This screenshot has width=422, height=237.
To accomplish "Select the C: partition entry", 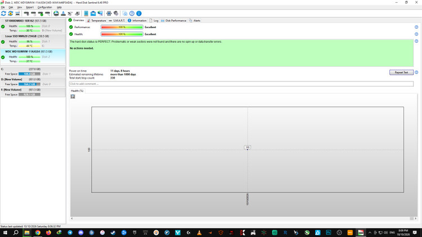I will [x=33, y=71].
